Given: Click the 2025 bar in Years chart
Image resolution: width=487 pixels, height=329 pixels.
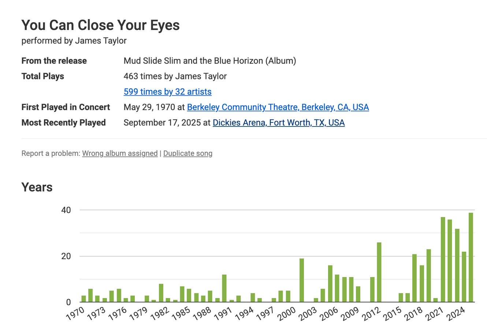Looking at the screenshot, I should pyautogui.click(x=471, y=258).
